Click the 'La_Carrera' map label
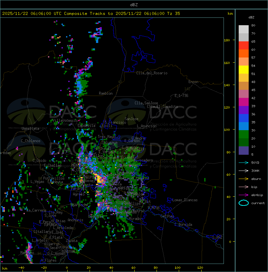This screenshot has height=272, width=268. pos(36,210)
